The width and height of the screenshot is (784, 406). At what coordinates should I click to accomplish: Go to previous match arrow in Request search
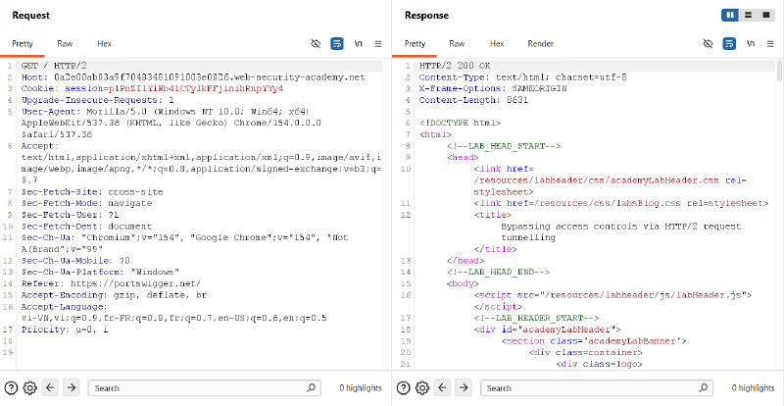tap(50, 387)
